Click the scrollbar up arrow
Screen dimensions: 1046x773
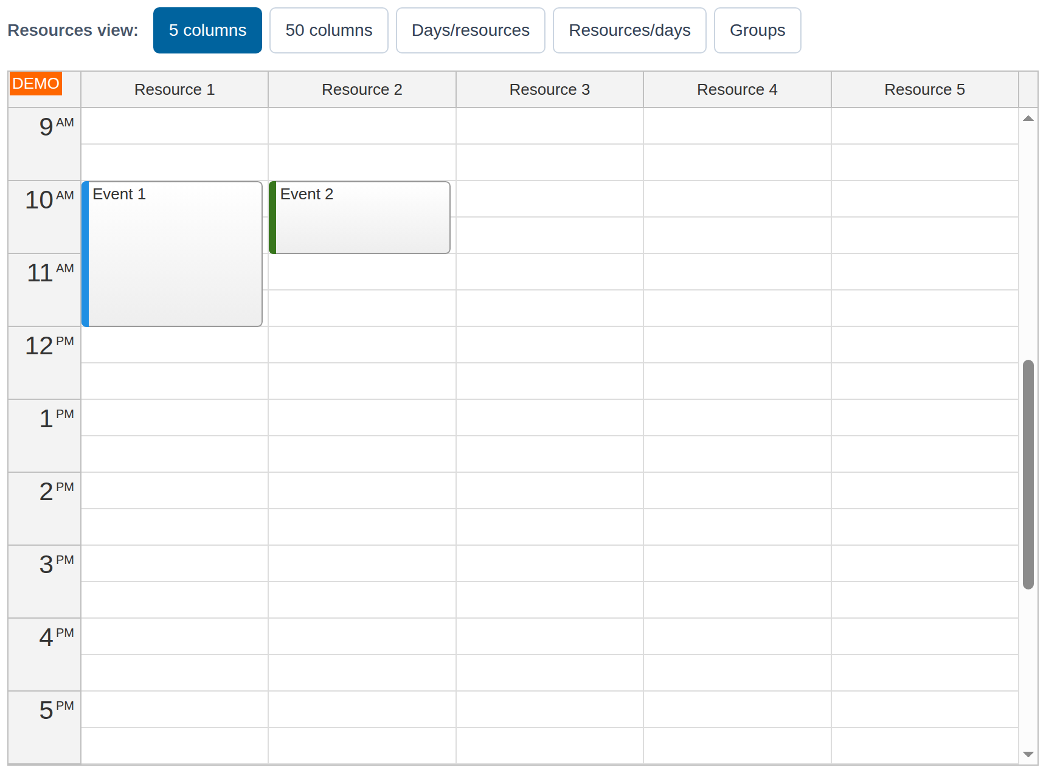[1028, 119]
